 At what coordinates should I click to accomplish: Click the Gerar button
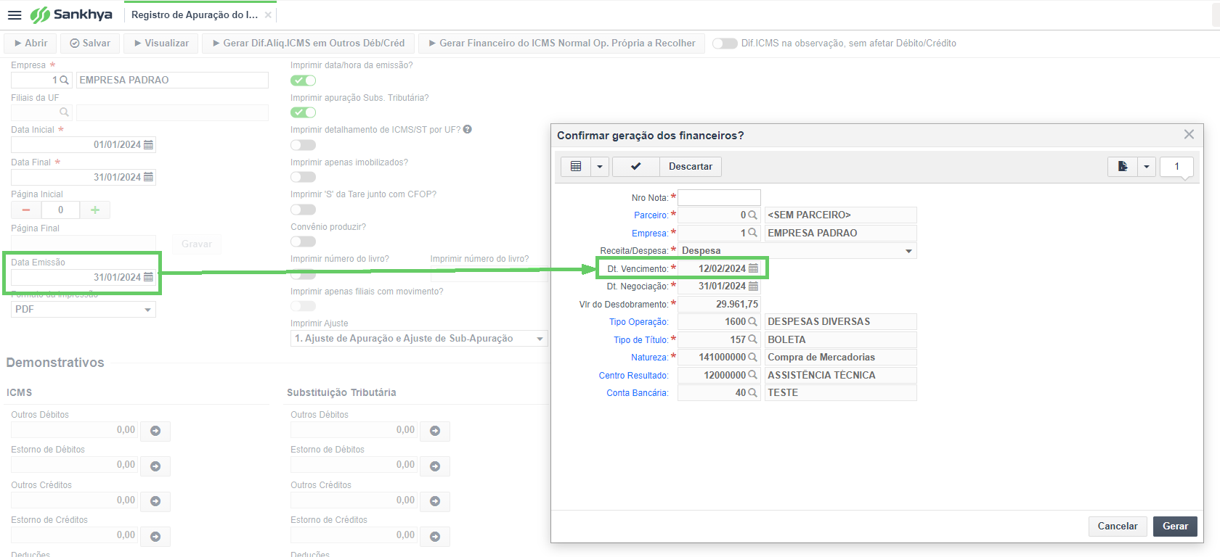click(x=1175, y=527)
